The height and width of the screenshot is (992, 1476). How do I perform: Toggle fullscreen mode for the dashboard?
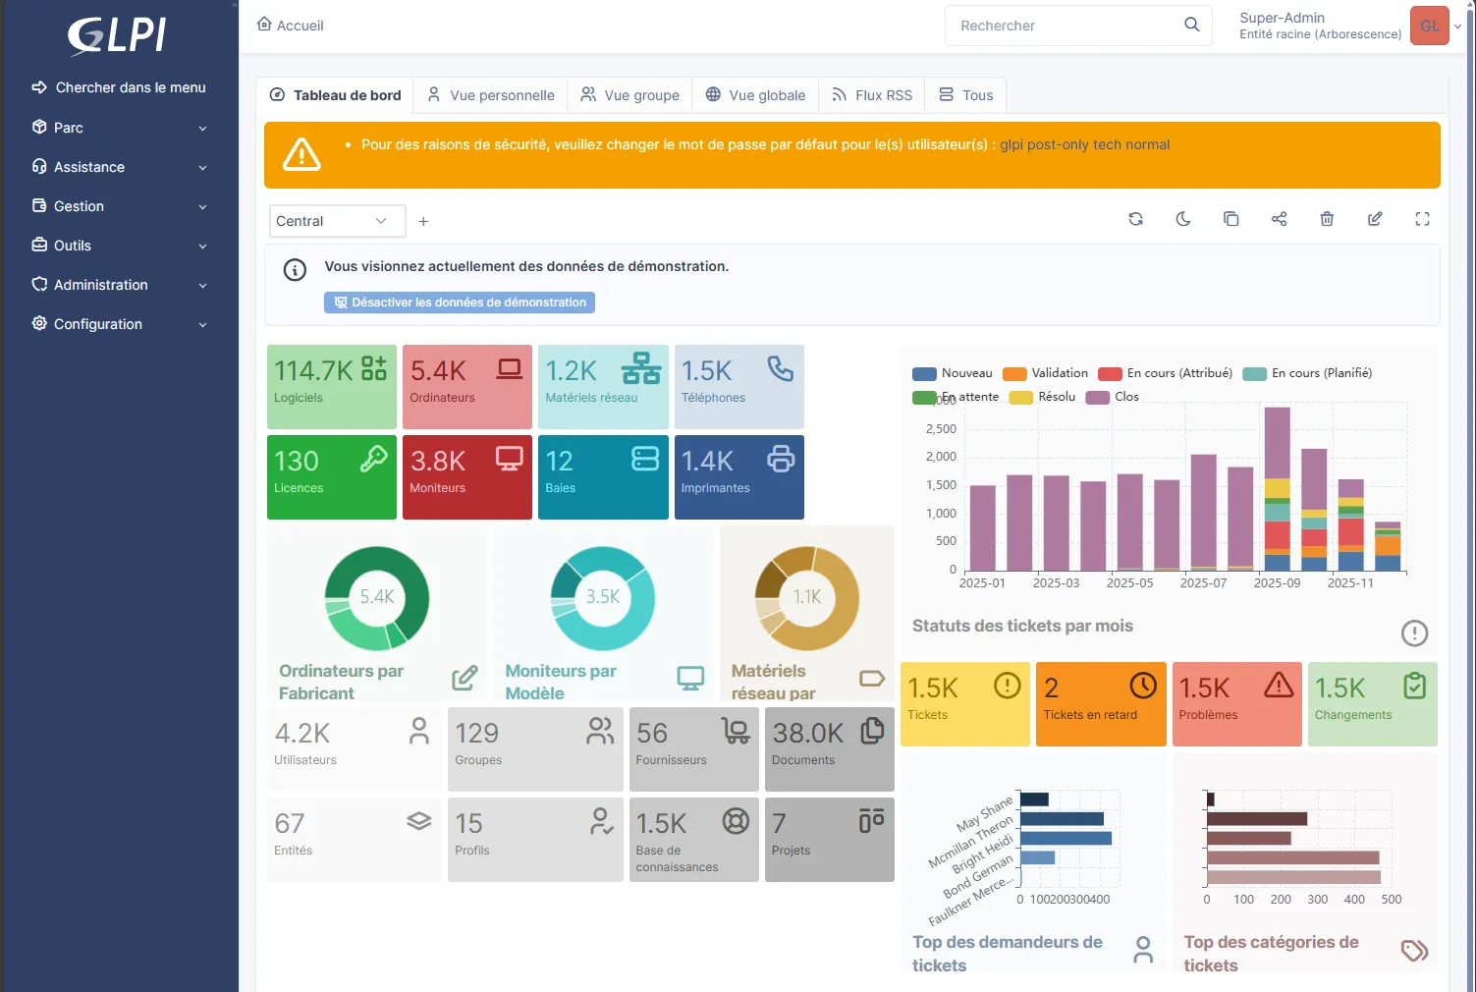[x=1422, y=219]
